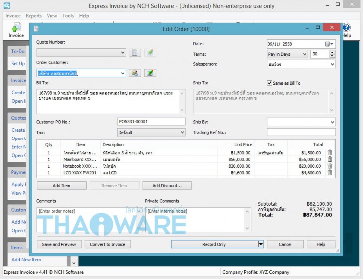This screenshot has width=363, height=279.
Task: Toggle the Same as Bill To checkbox
Action: [269, 83]
